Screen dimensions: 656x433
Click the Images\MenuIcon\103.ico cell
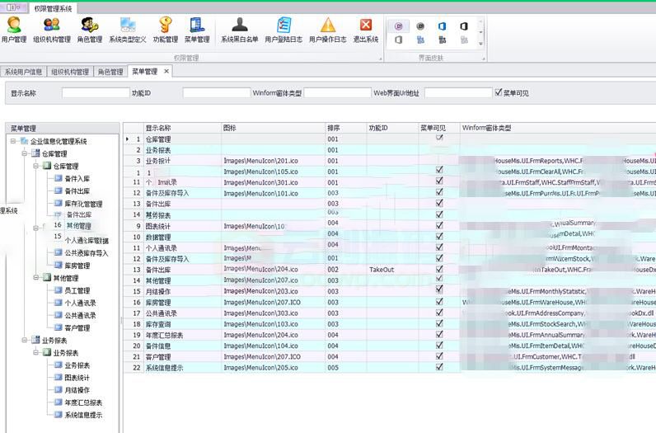(x=273, y=324)
